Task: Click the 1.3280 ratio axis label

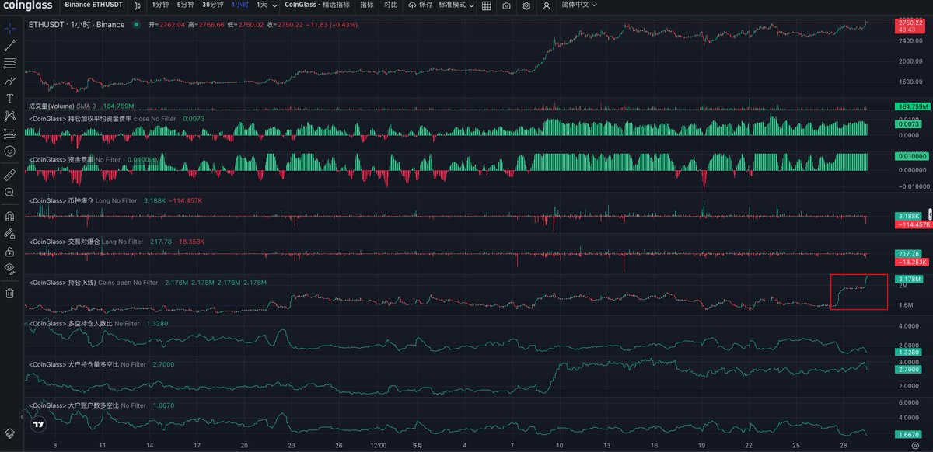Action: pos(910,353)
